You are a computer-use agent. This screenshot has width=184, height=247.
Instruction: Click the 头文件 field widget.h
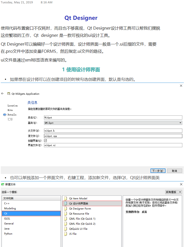pos(113,131)
